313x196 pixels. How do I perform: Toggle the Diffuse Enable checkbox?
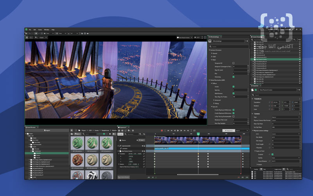pos(233,87)
